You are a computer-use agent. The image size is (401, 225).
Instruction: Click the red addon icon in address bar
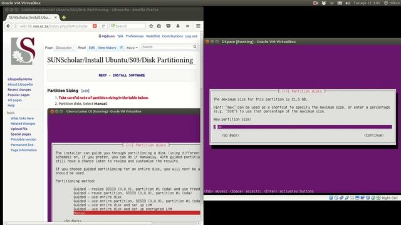pos(95,26)
